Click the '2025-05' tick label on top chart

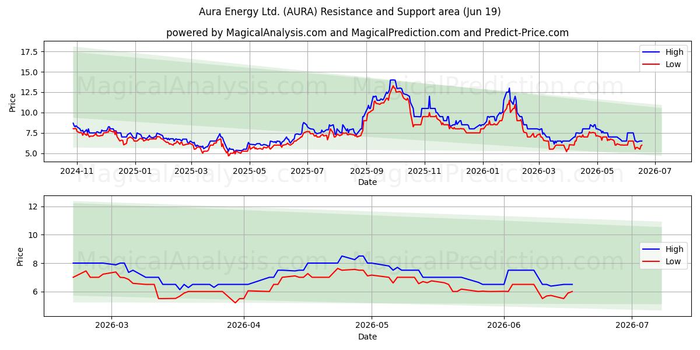(250, 171)
